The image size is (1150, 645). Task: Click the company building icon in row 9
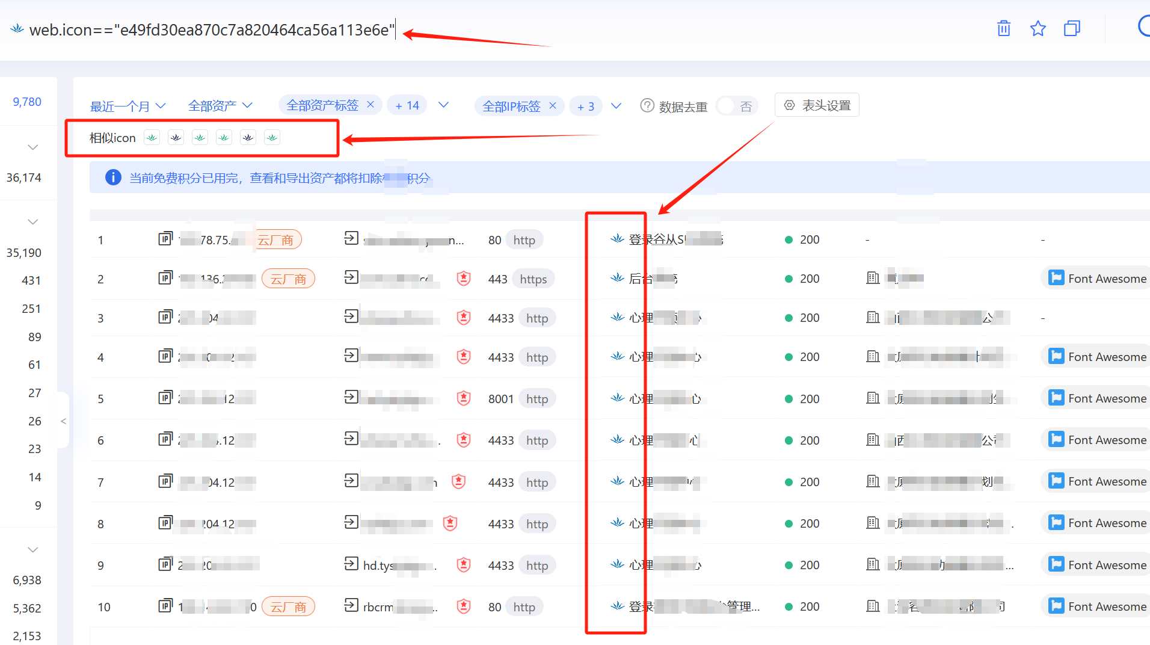(873, 564)
